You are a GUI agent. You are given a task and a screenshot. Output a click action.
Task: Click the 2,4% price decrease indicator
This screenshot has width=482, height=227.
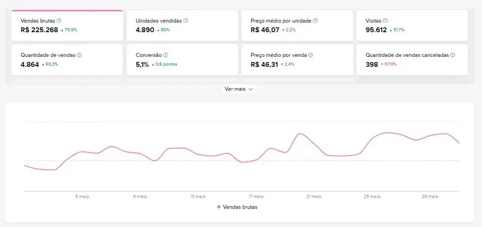tap(288, 65)
